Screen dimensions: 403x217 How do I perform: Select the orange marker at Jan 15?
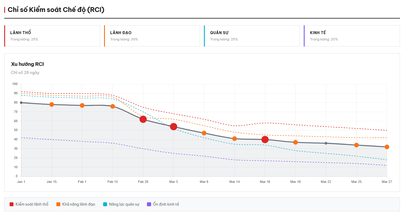coord(52,104)
